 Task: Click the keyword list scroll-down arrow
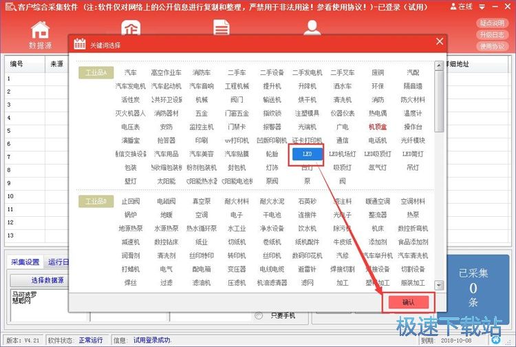[439, 285]
